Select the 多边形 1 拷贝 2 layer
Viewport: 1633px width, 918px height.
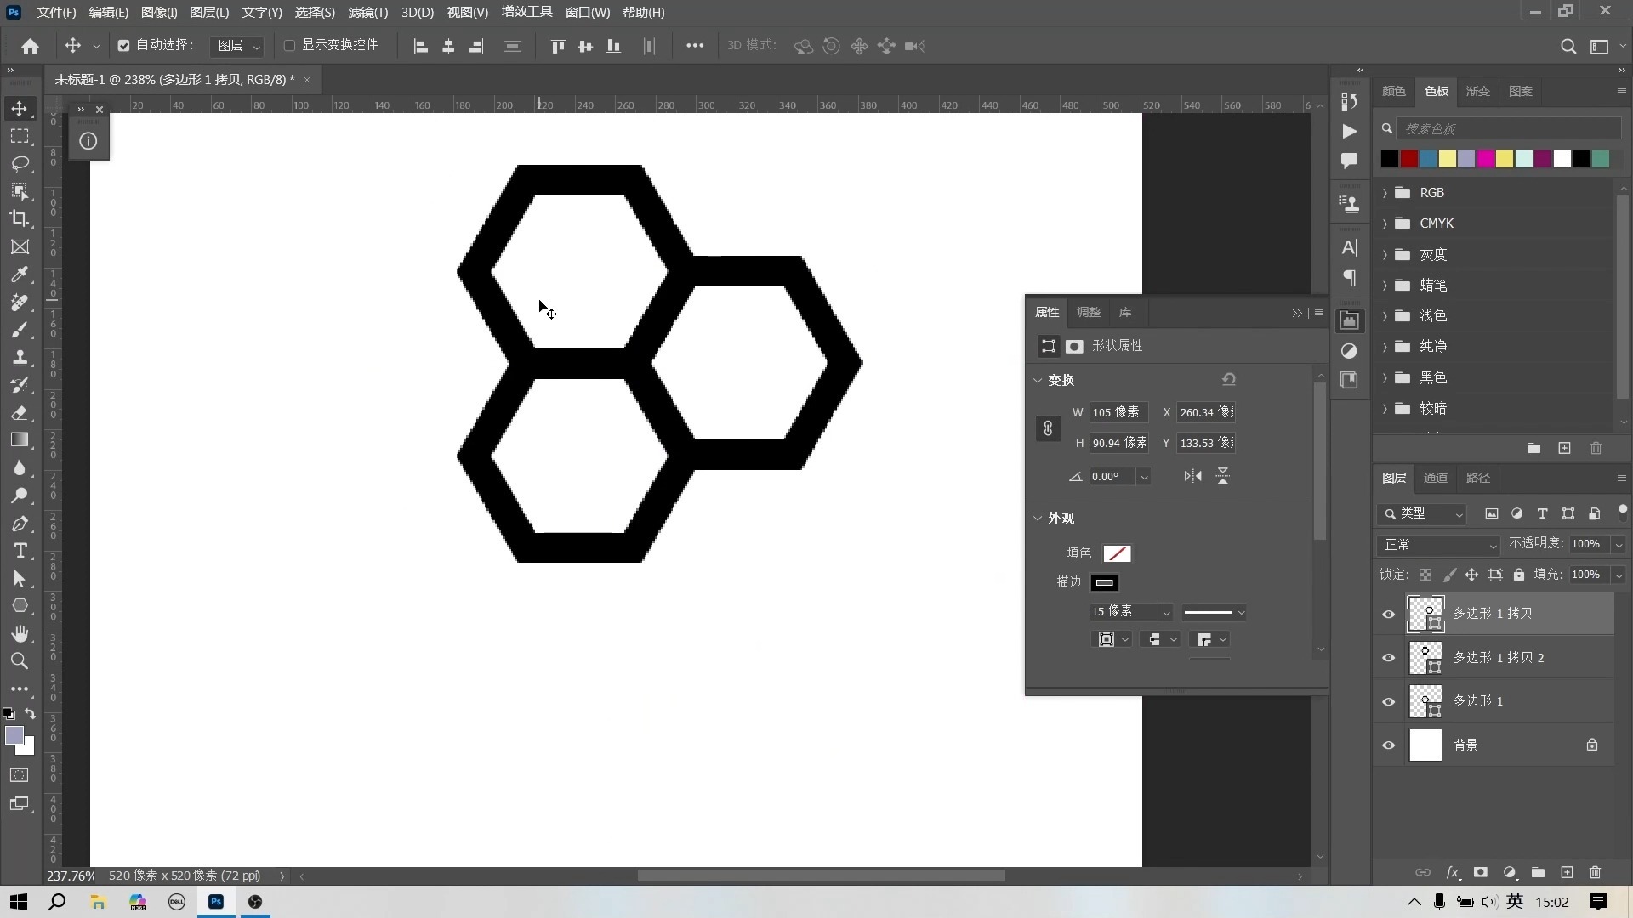[x=1498, y=657]
